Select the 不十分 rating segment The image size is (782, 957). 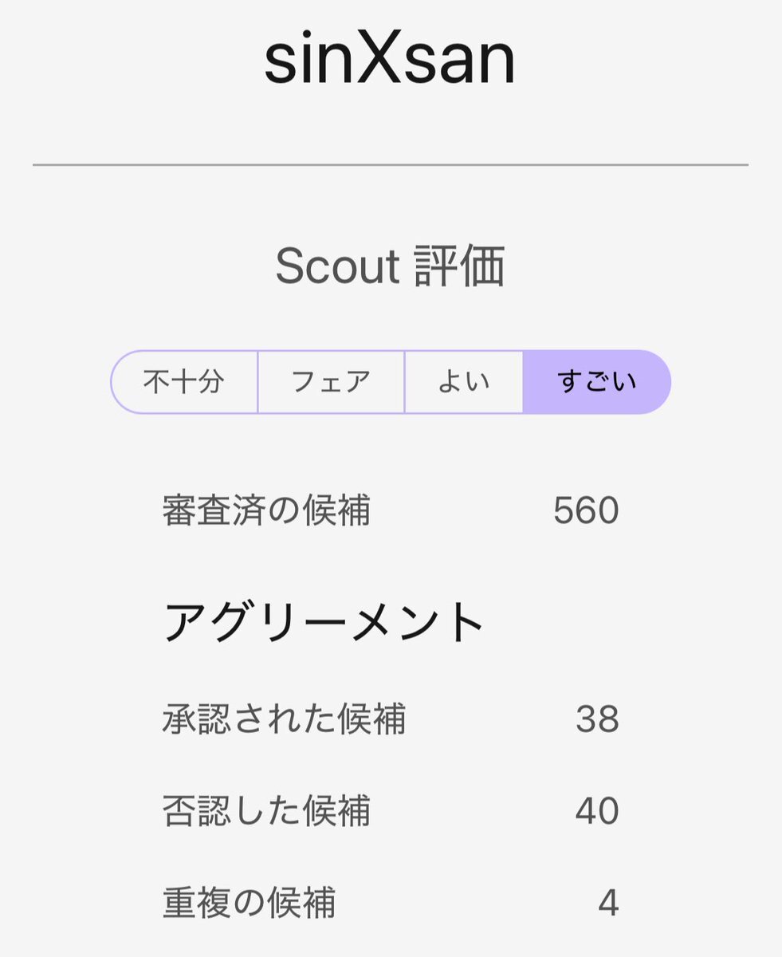[184, 382]
